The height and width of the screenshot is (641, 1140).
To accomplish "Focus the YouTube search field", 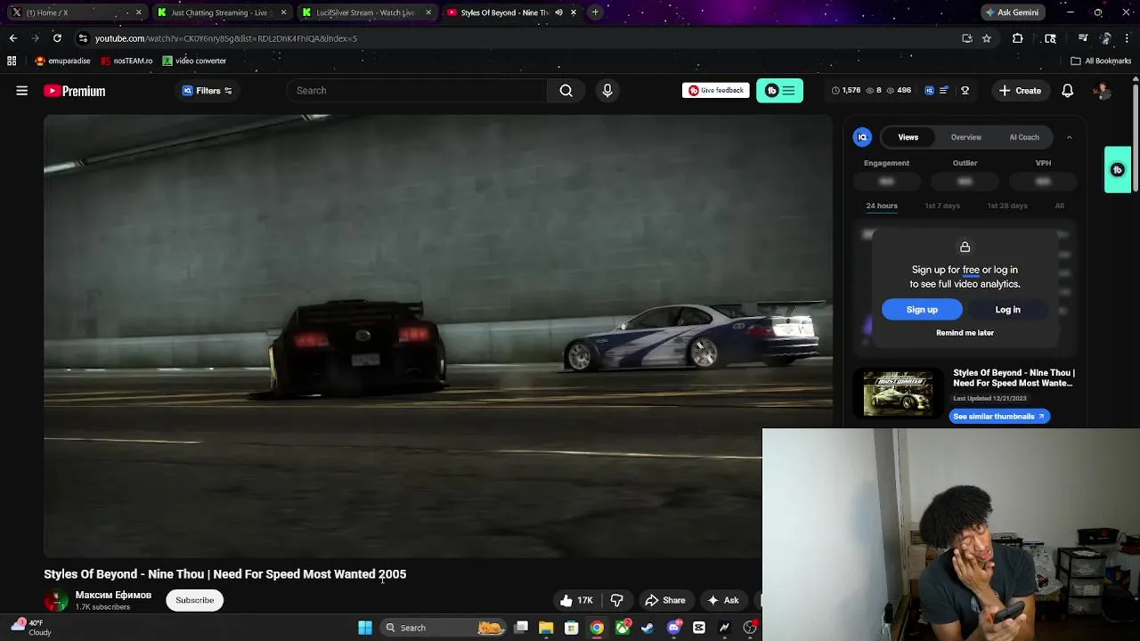I will 417,91.
